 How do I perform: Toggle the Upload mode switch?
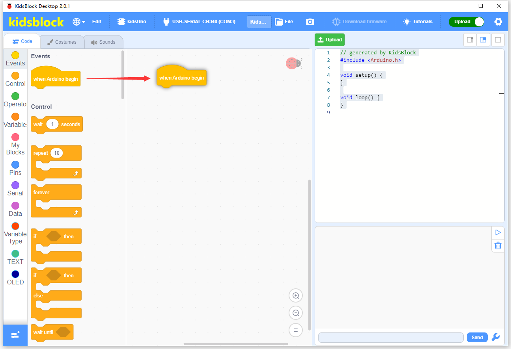[466, 22]
